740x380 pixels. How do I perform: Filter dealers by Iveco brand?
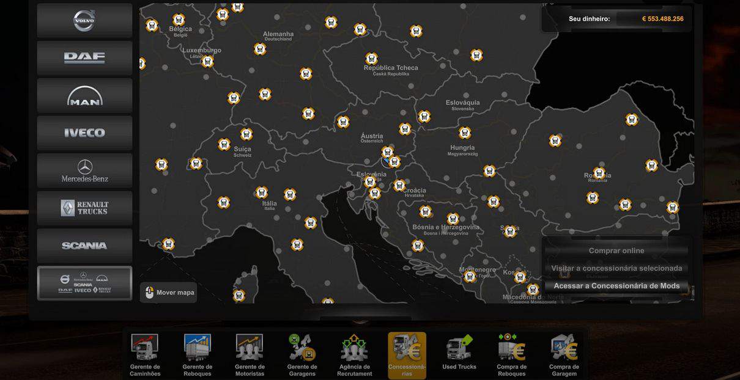point(84,133)
